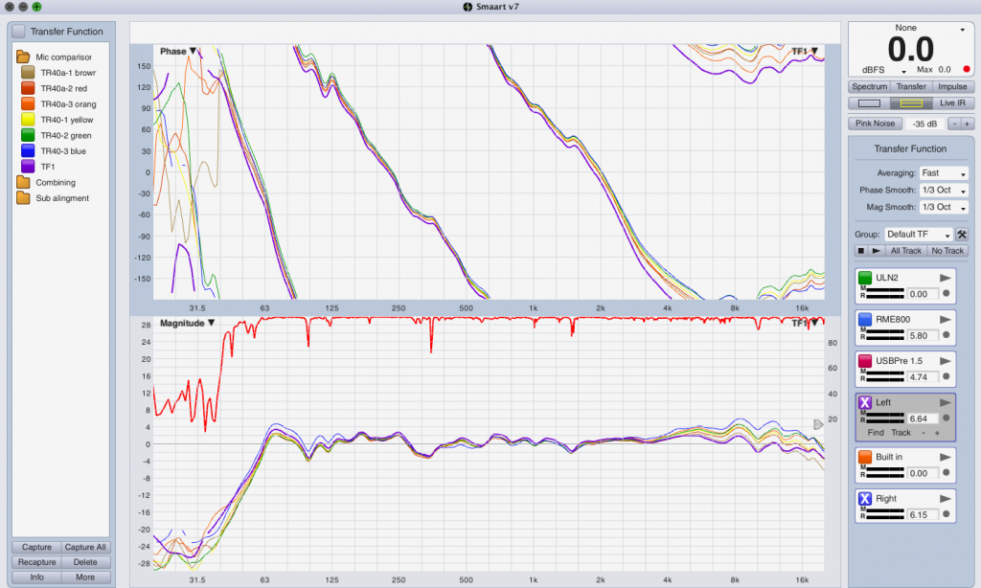Click the stop all measurements square button
This screenshot has height=588, width=981.
tap(861, 251)
